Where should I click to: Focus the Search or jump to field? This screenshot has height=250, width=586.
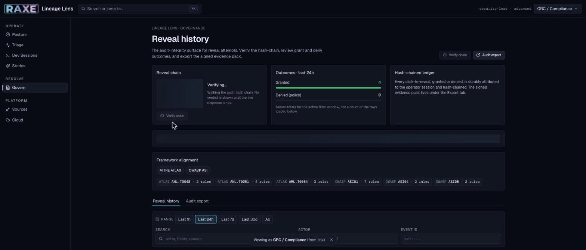pos(139,9)
